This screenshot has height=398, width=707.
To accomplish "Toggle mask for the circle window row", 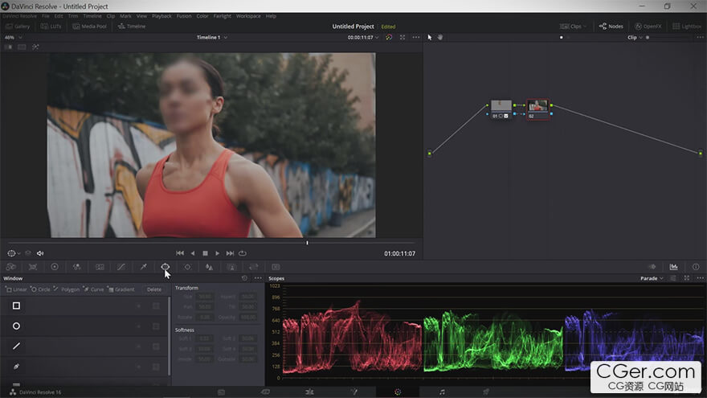I will [x=156, y=326].
